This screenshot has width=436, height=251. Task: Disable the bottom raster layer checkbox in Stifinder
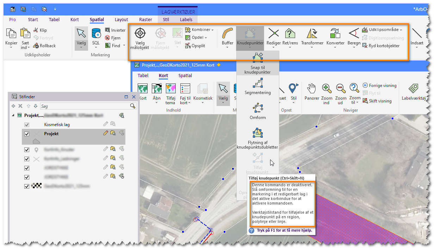tap(27, 186)
